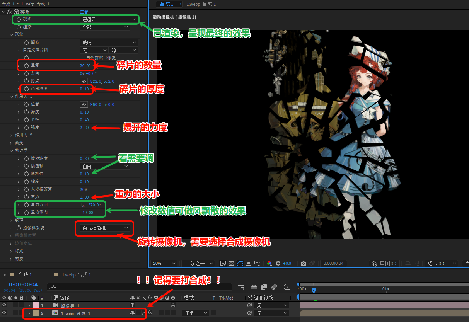Take a snapshot with the camera icon
The width and height of the screenshot is (469, 322).
304,264
